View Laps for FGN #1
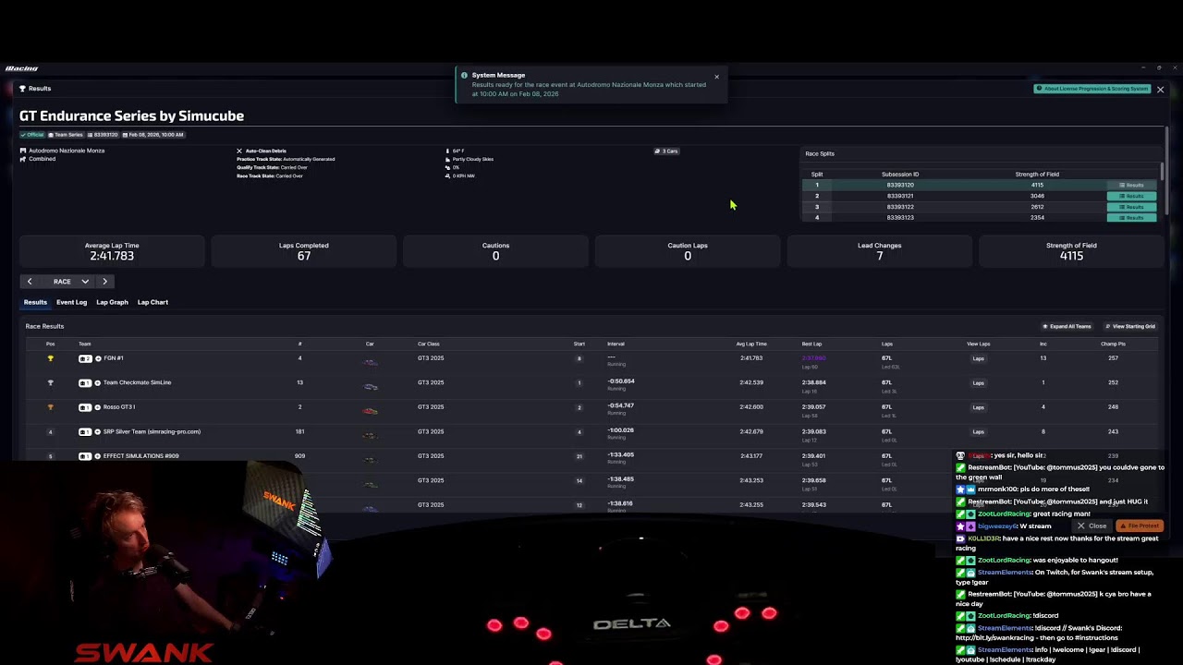This screenshot has width=1183, height=665. tap(978, 358)
